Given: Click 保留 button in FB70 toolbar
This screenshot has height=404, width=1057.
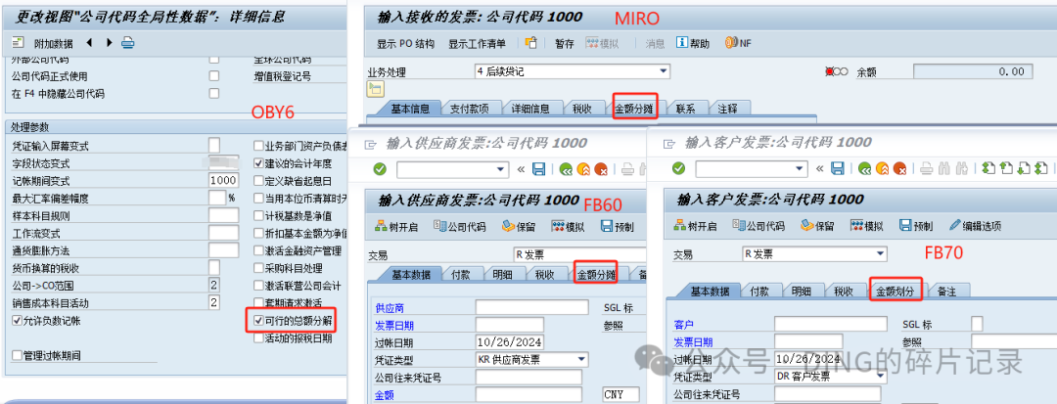Looking at the screenshot, I should click(x=817, y=226).
